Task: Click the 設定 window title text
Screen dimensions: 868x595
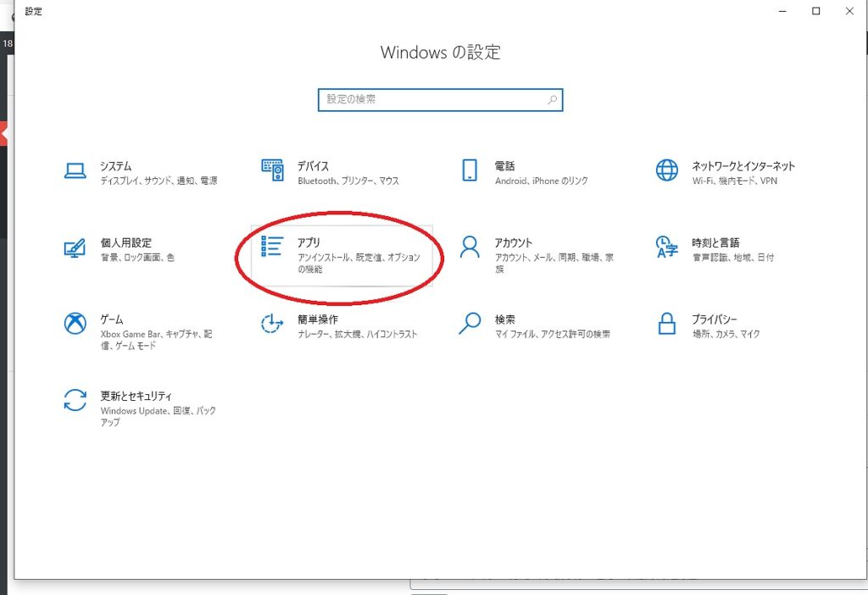Action: pyautogui.click(x=34, y=11)
